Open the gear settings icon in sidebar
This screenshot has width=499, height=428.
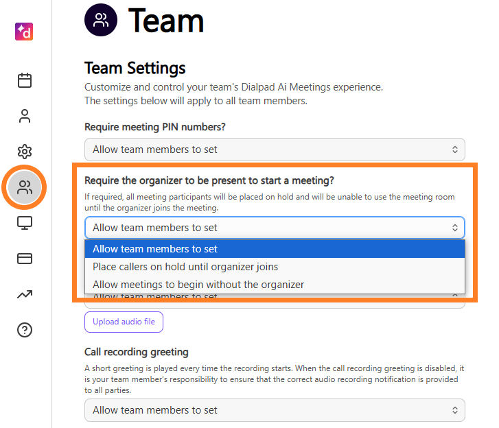point(25,152)
